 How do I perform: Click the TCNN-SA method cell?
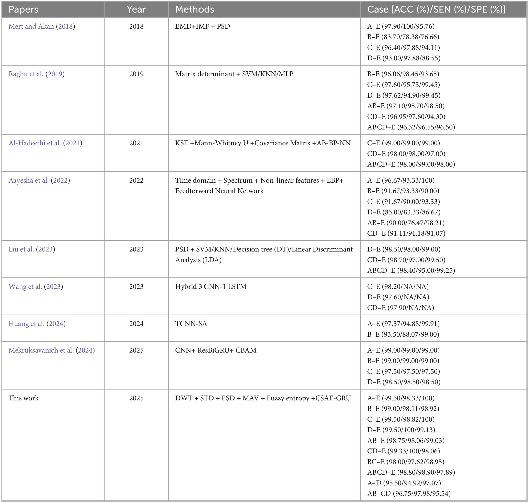click(191, 324)
